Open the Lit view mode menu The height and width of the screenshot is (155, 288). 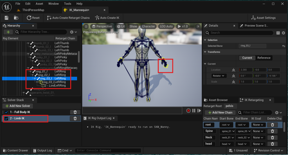[x=121, y=26]
